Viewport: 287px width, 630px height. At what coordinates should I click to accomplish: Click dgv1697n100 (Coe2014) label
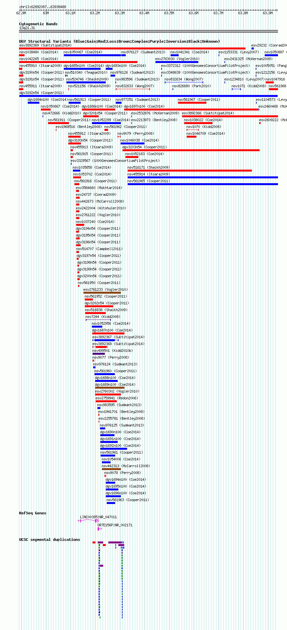click(144, 106)
